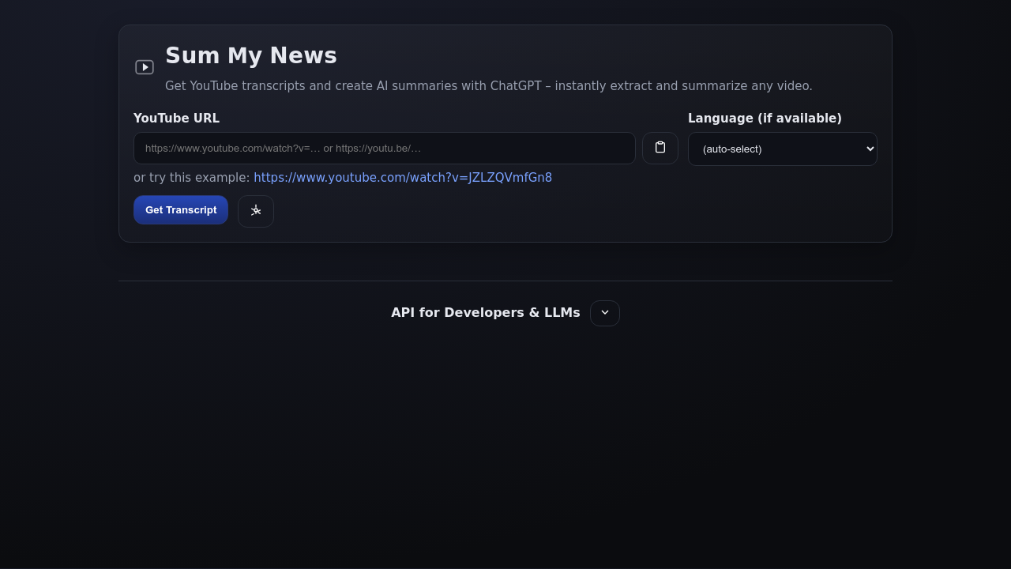1011x569 pixels.
Task: Click the https://www.youtube.com/watch?v=JZLZQVmfGn8 example
Action: coord(402,177)
